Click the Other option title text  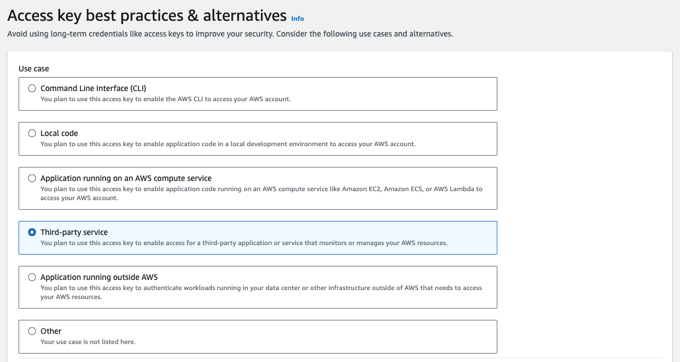tap(51, 331)
